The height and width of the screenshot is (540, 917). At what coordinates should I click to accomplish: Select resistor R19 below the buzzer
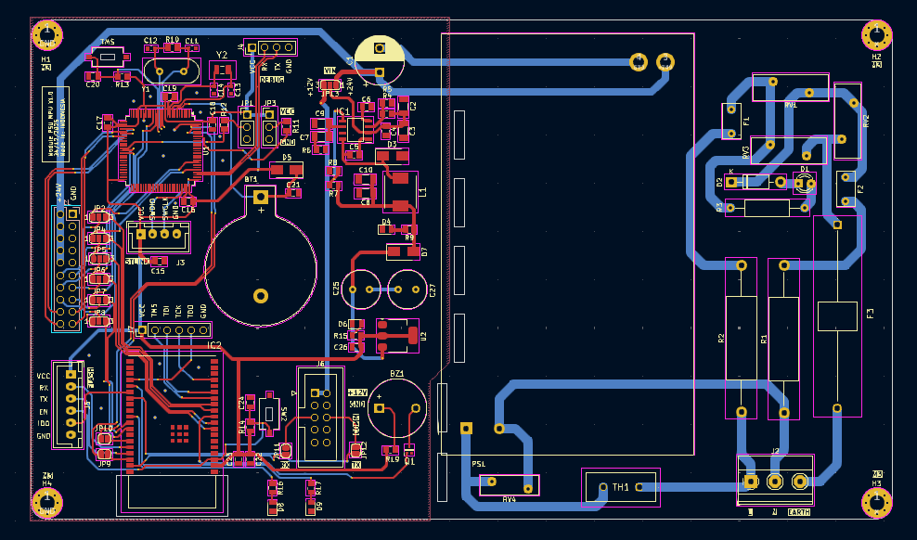point(390,450)
